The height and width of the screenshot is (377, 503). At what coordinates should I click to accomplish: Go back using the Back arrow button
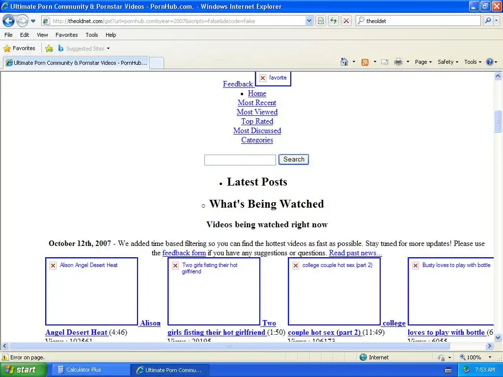point(9,21)
